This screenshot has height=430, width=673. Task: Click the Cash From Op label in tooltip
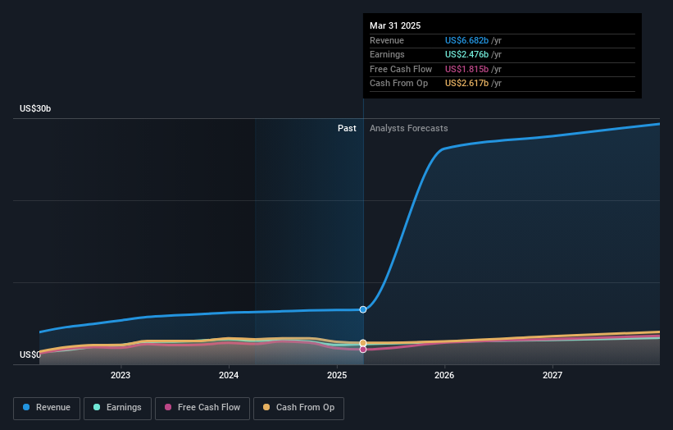point(398,84)
